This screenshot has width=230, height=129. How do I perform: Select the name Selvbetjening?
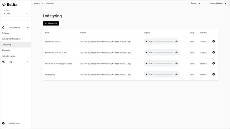[x=50, y=75]
